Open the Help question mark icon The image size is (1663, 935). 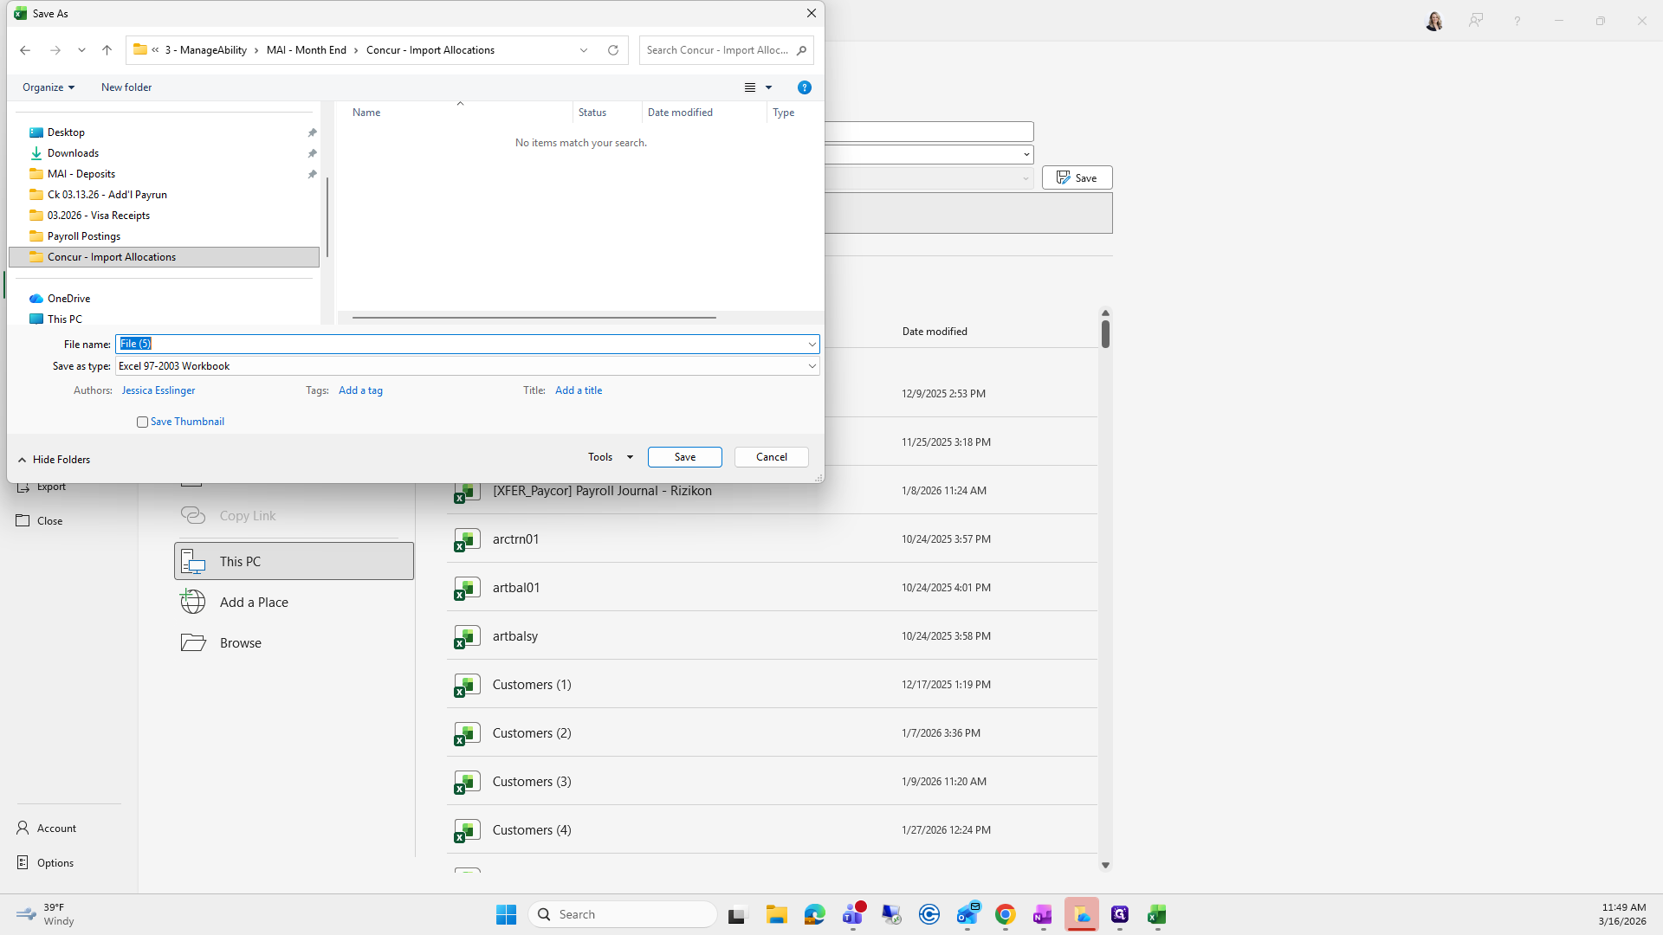click(x=804, y=87)
